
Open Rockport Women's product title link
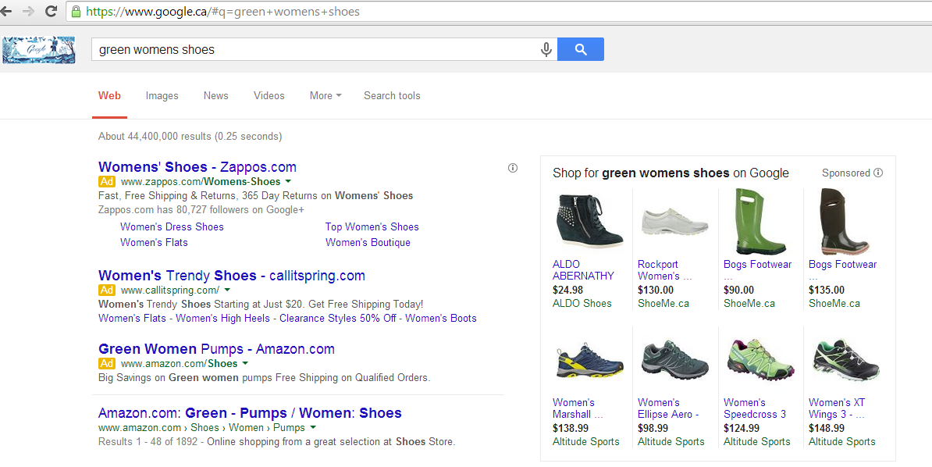(664, 270)
